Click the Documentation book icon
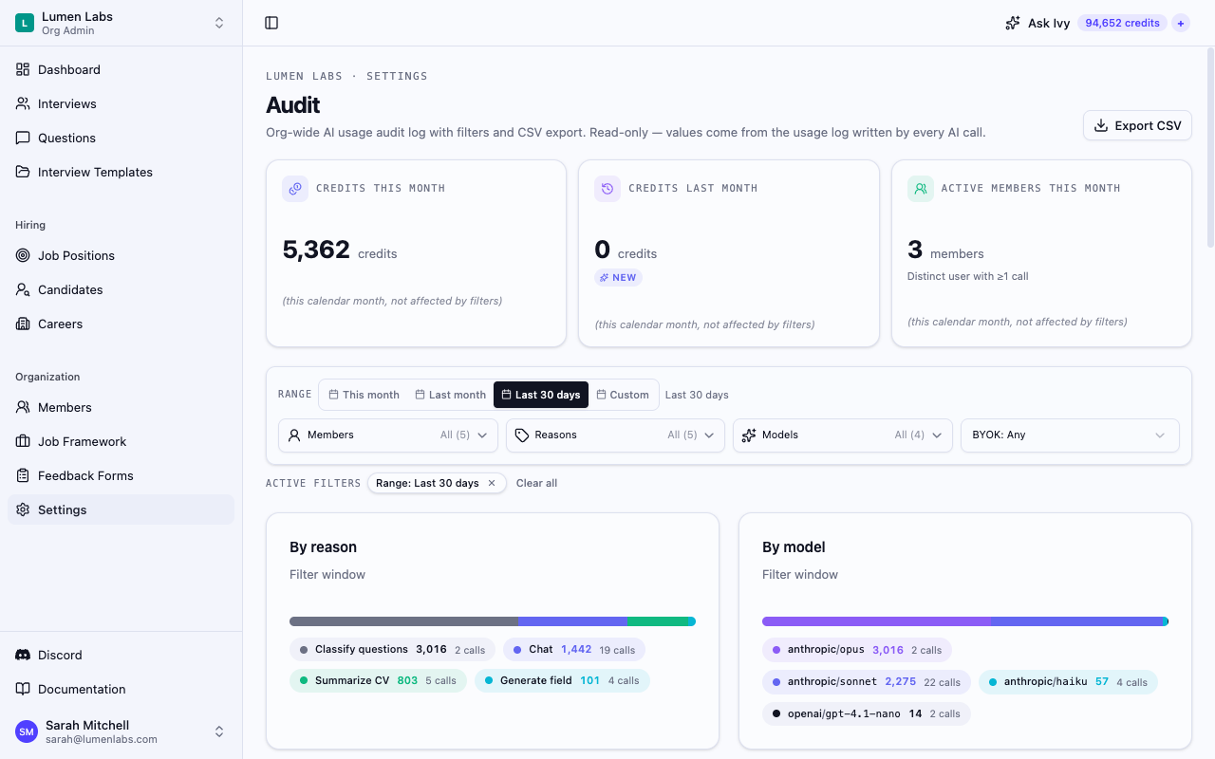The height and width of the screenshot is (759, 1215). coord(23,689)
